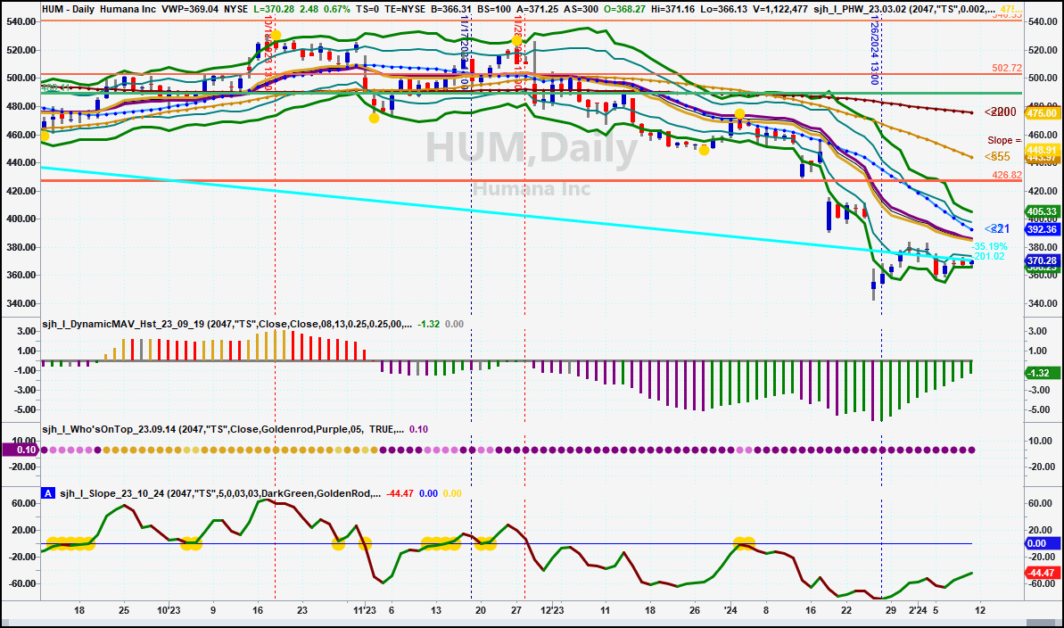This screenshot has width=1064, height=628.
Task: Click the 448.91 yellow price tag on axis
Action: click(x=1043, y=151)
